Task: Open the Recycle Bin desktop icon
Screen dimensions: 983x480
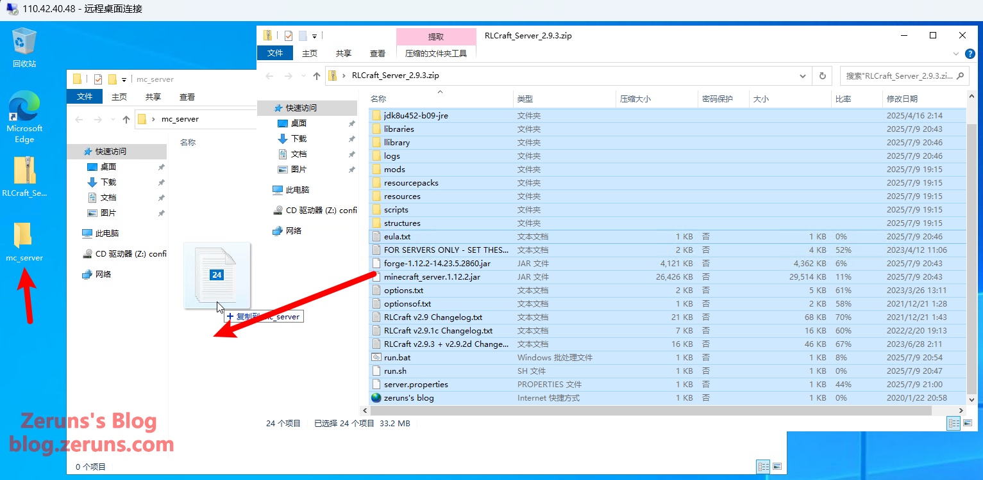Action: point(24,47)
